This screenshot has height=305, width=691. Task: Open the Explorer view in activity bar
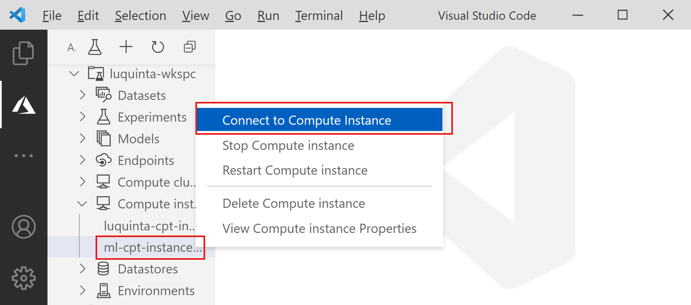23,53
